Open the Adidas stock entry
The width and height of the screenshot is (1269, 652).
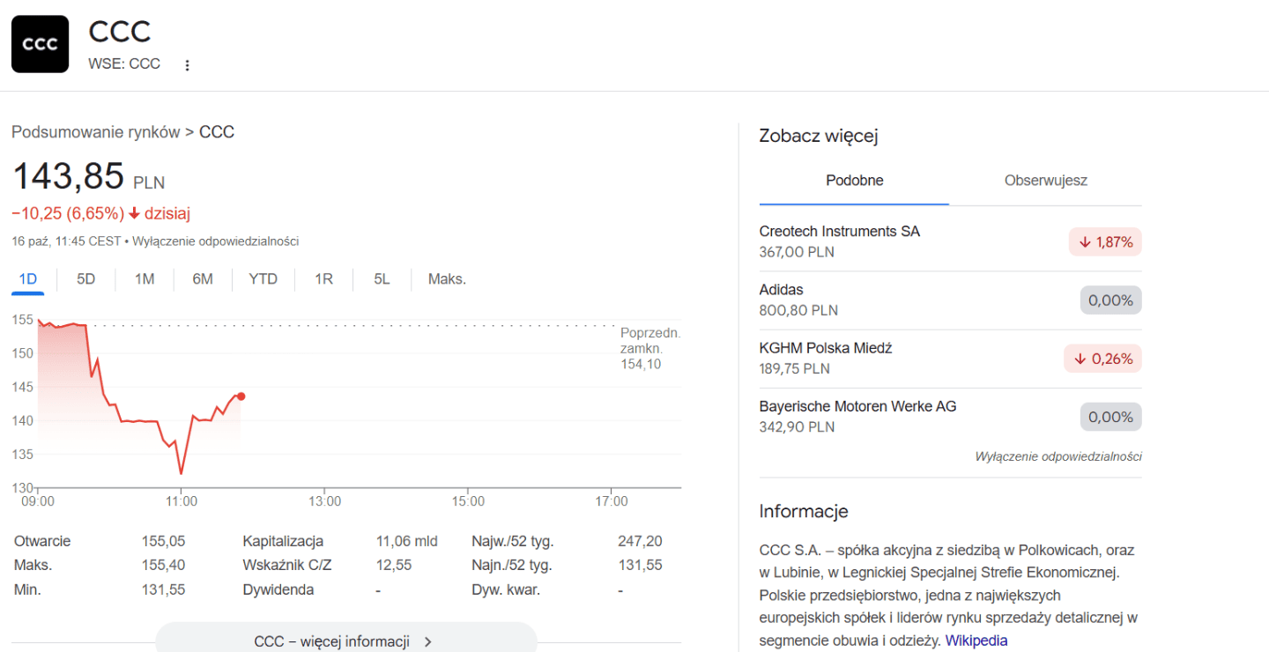point(782,290)
